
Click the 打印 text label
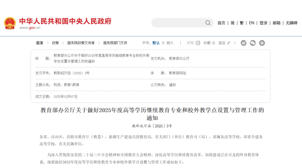[x=190, y=43]
